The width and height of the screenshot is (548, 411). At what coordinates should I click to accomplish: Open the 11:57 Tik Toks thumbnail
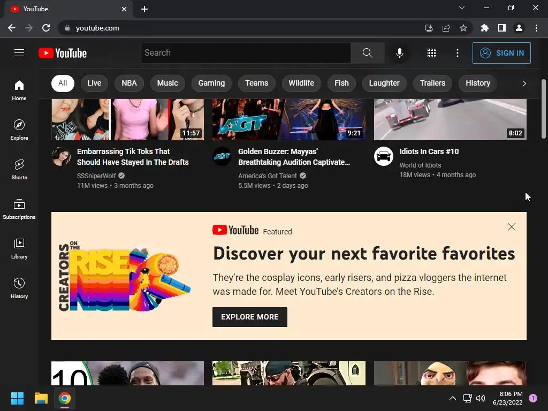[x=127, y=119]
